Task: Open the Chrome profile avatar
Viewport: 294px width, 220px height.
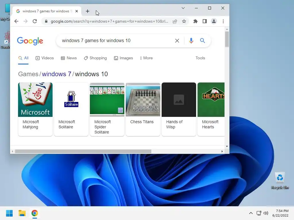Action: pyautogui.click(x=214, y=21)
